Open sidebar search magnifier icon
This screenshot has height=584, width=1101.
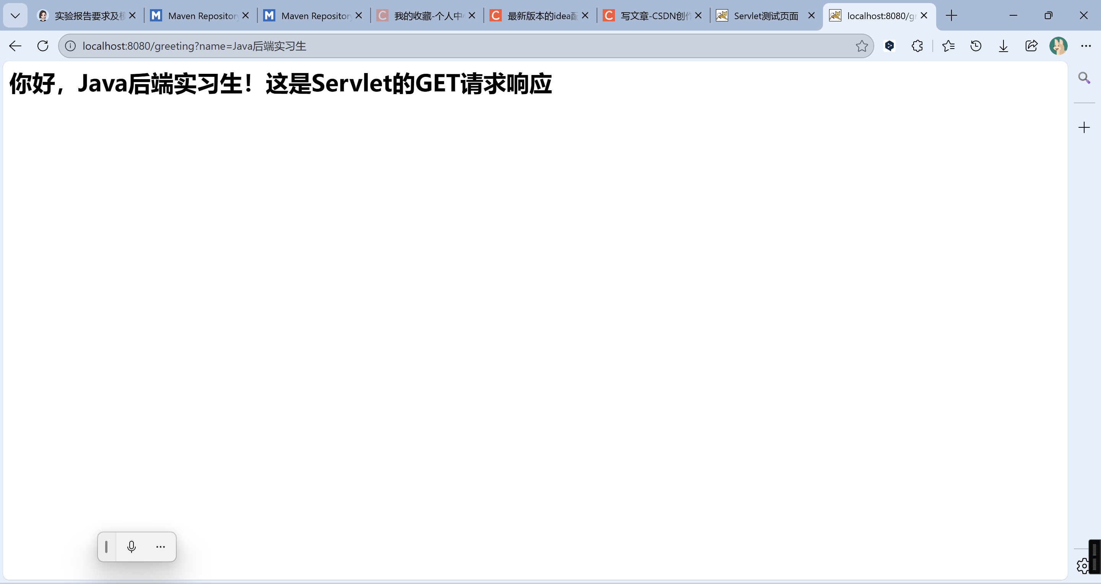point(1084,78)
